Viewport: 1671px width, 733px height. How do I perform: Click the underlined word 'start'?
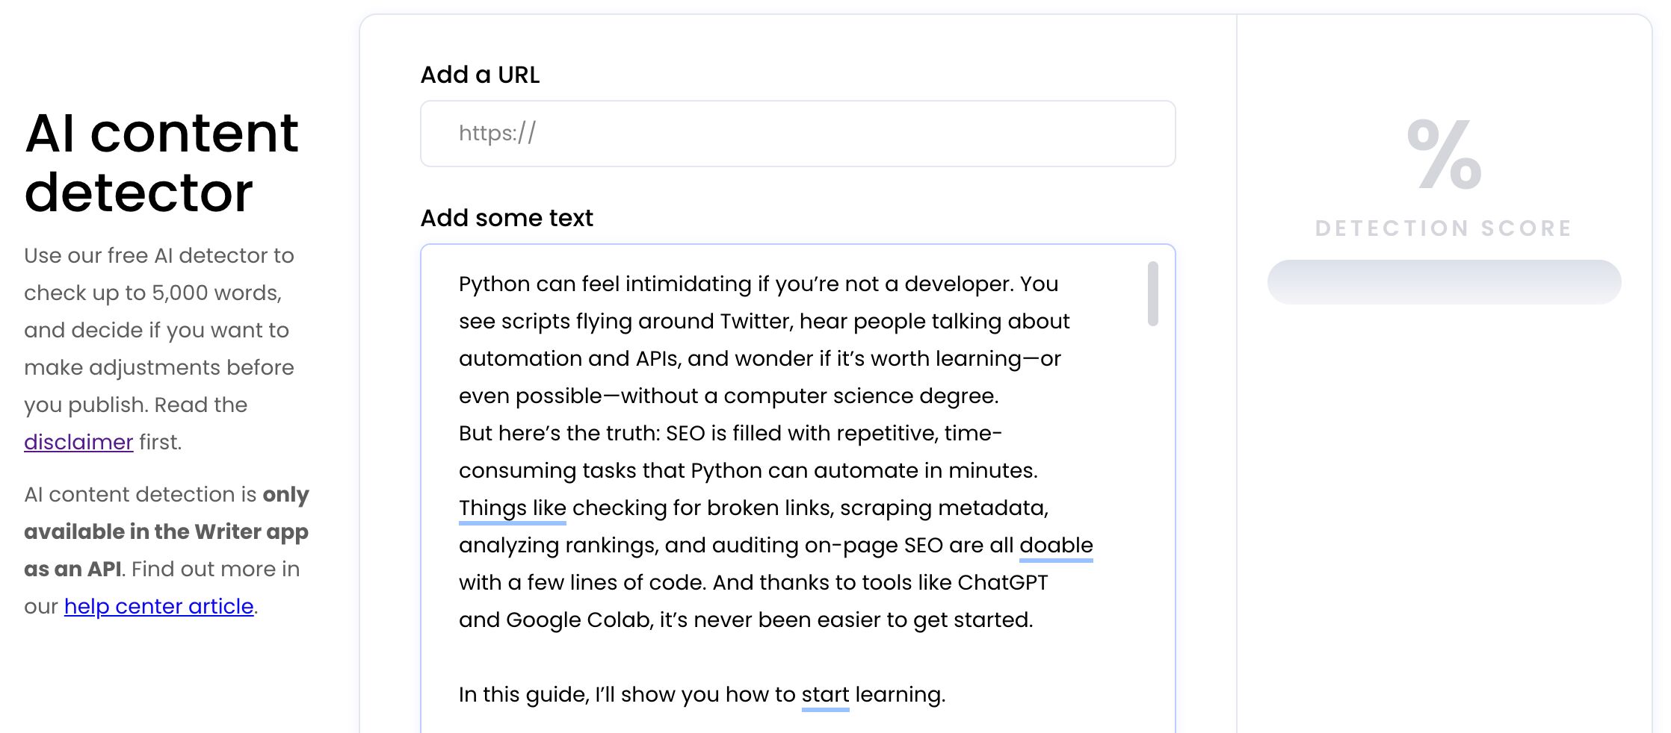(x=825, y=694)
